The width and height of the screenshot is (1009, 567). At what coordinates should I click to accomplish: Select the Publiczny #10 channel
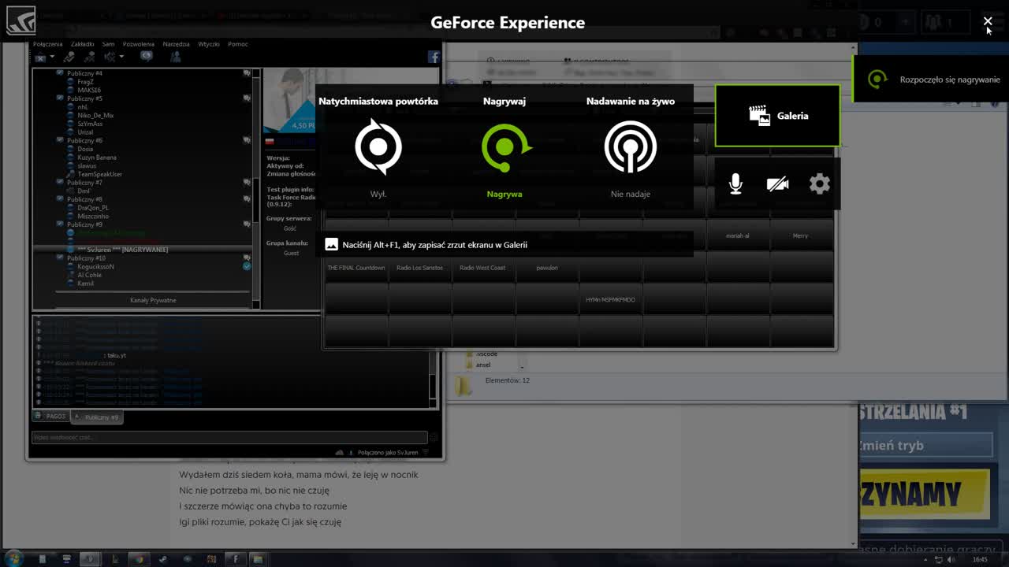pos(86,258)
